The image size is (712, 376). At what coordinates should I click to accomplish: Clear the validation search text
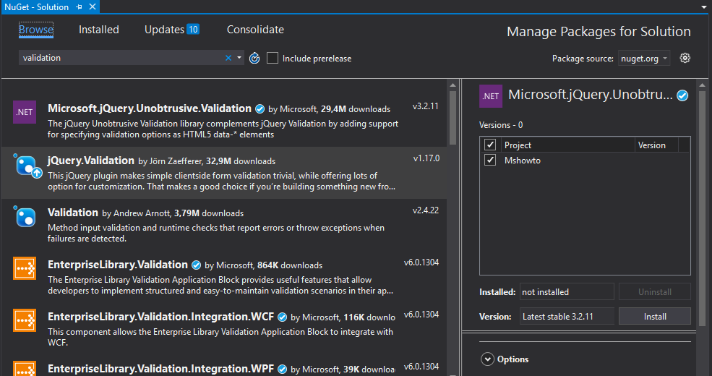point(228,58)
